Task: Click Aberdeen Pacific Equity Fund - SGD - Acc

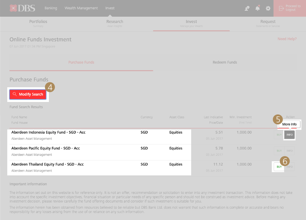Action: click(46, 148)
